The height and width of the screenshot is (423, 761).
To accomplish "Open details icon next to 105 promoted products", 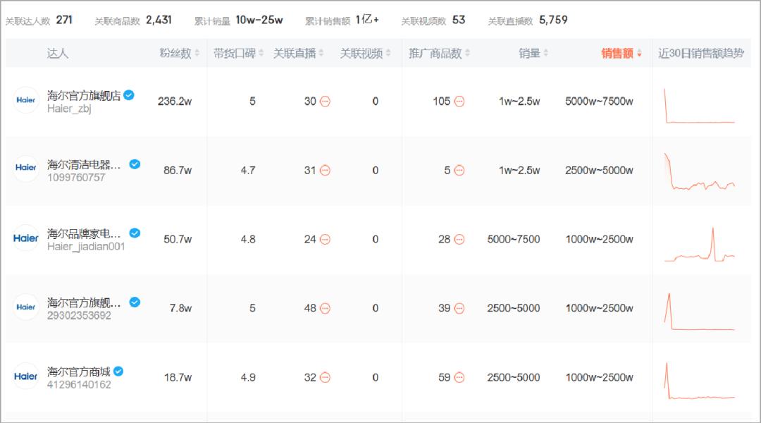I will (x=459, y=102).
